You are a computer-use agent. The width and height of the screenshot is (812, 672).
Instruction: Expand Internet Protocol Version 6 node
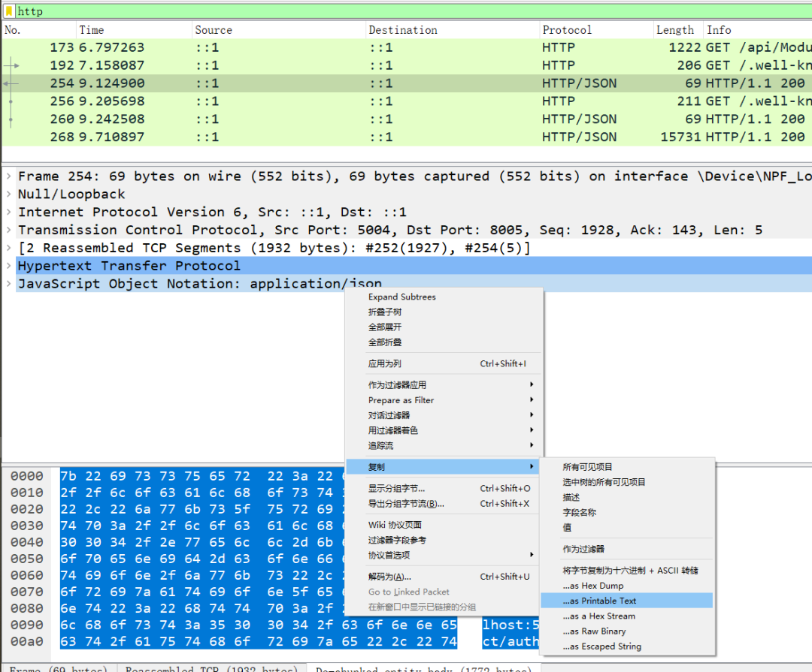pos(9,212)
